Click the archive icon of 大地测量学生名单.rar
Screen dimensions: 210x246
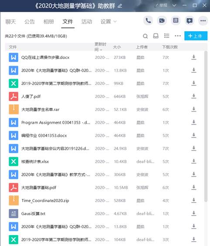tap(14, 110)
